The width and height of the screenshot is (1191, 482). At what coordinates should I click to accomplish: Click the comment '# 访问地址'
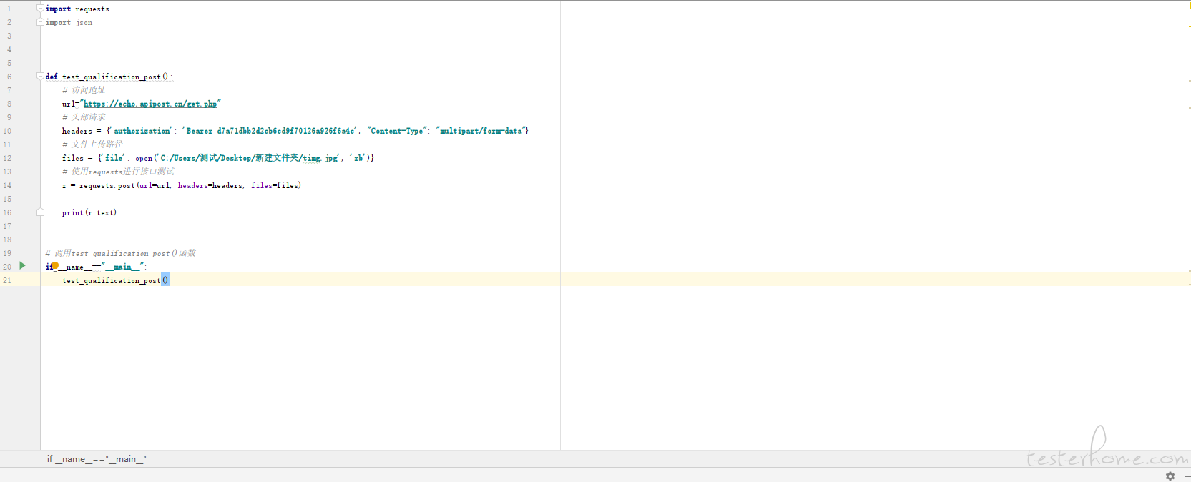click(x=84, y=90)
